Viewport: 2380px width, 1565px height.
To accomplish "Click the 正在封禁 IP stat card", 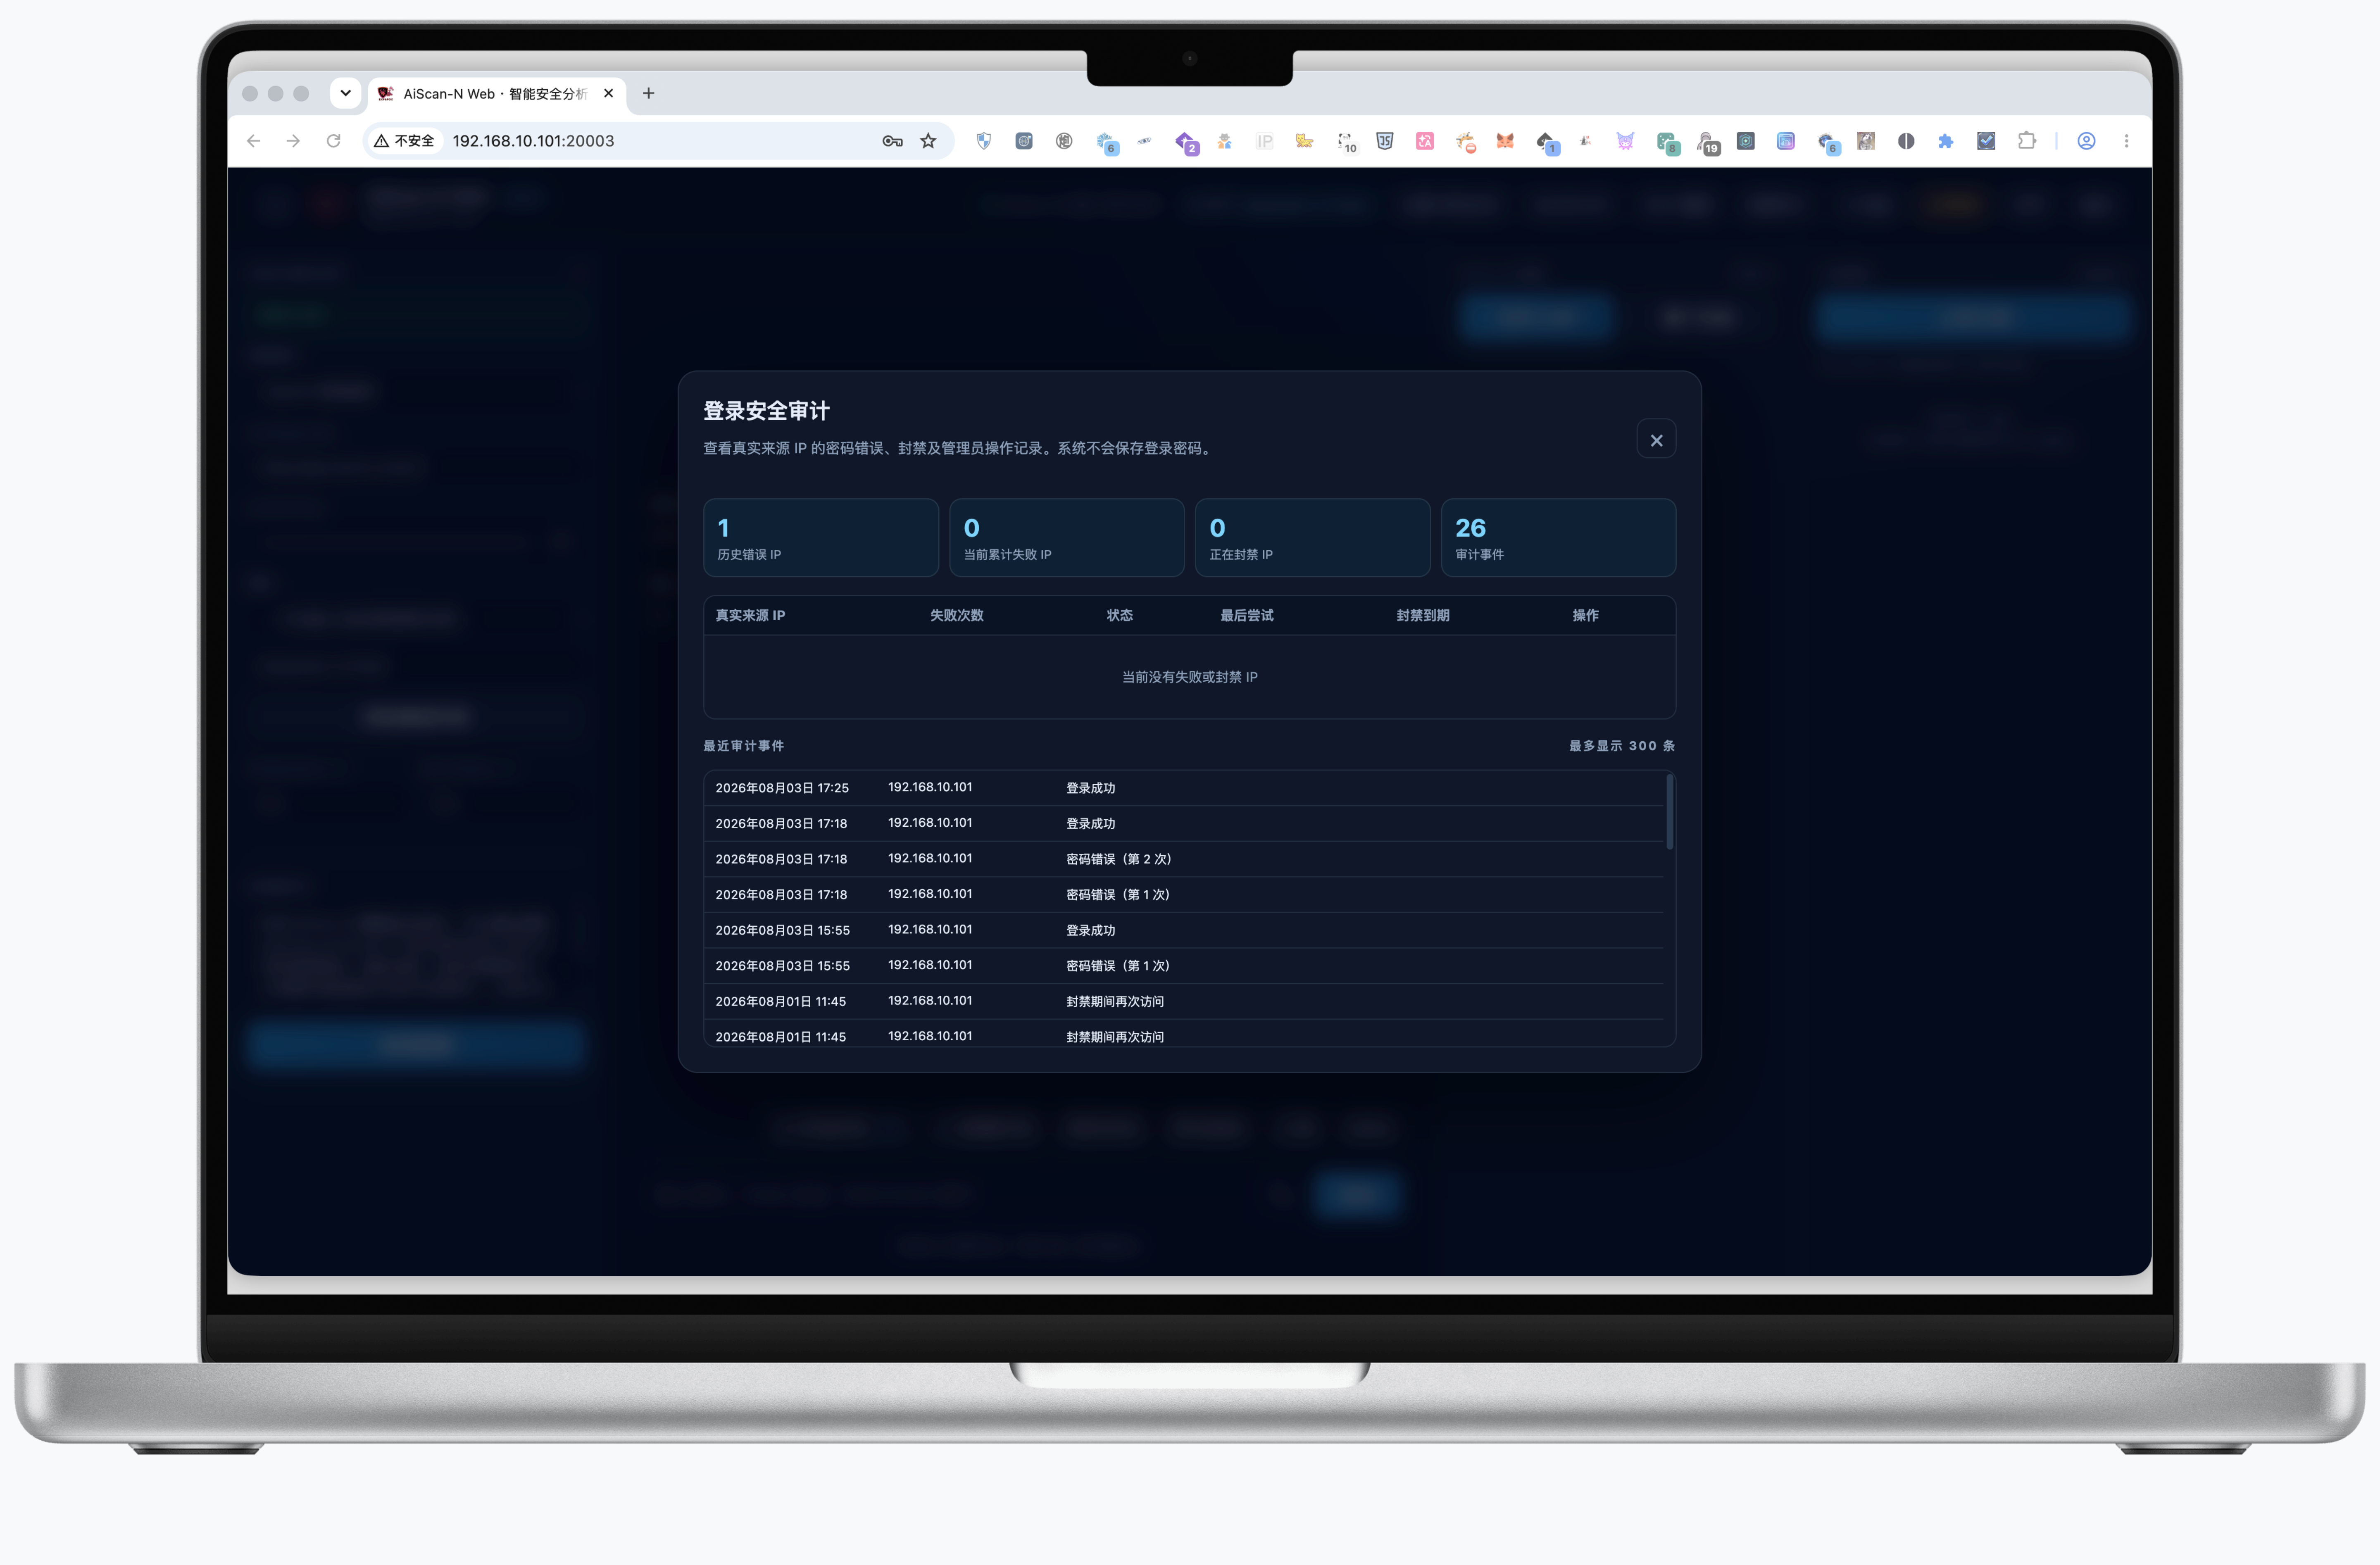I will click(1313, 538).
